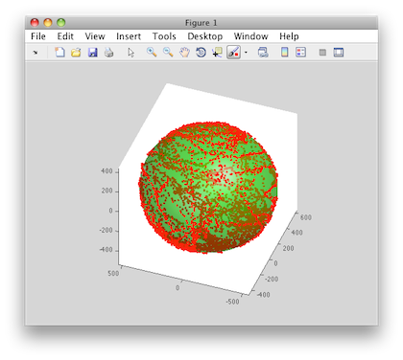Open the Help menu
This screenshot has width=403, height=360.
click(289, 36)
